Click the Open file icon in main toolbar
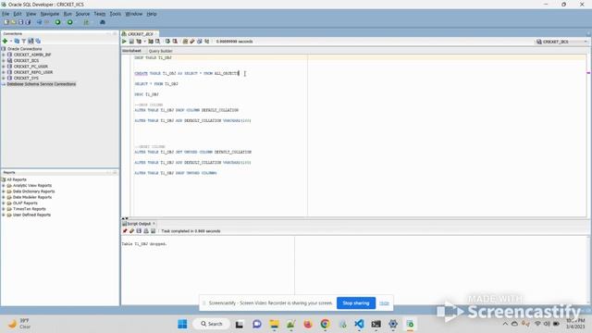This screenshot has height=333, width=592. [14, 22]
